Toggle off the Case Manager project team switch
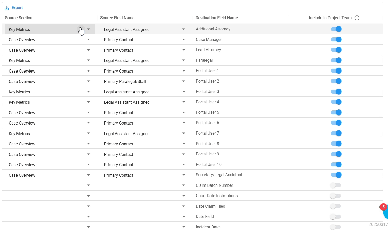Image resolution: width=388 pixels, height=230 pixels. tap(336, 39)
